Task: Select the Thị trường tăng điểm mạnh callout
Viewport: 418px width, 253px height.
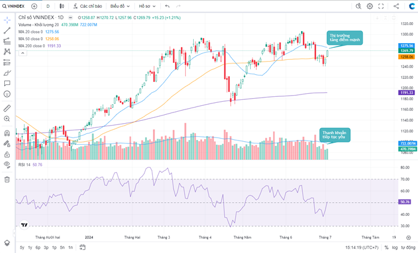Action: (x=345, y=38)
